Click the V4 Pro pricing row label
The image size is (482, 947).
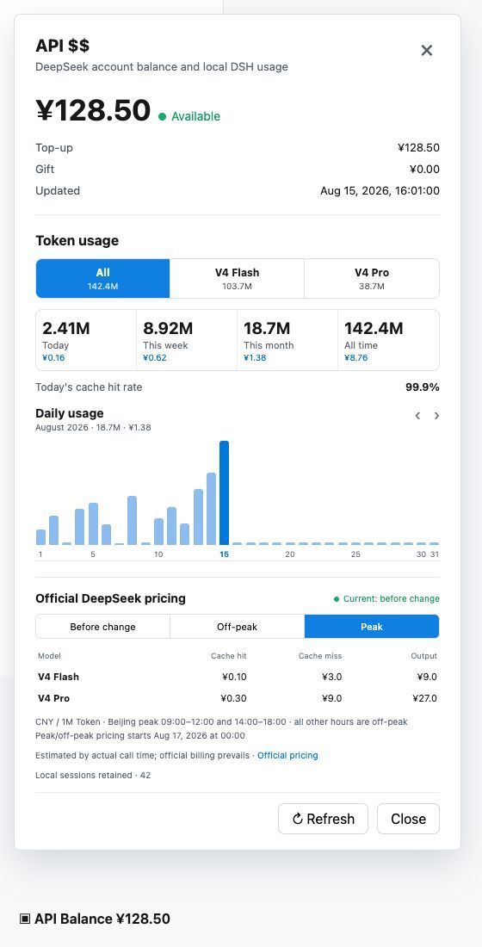click(x=53, y=699)
